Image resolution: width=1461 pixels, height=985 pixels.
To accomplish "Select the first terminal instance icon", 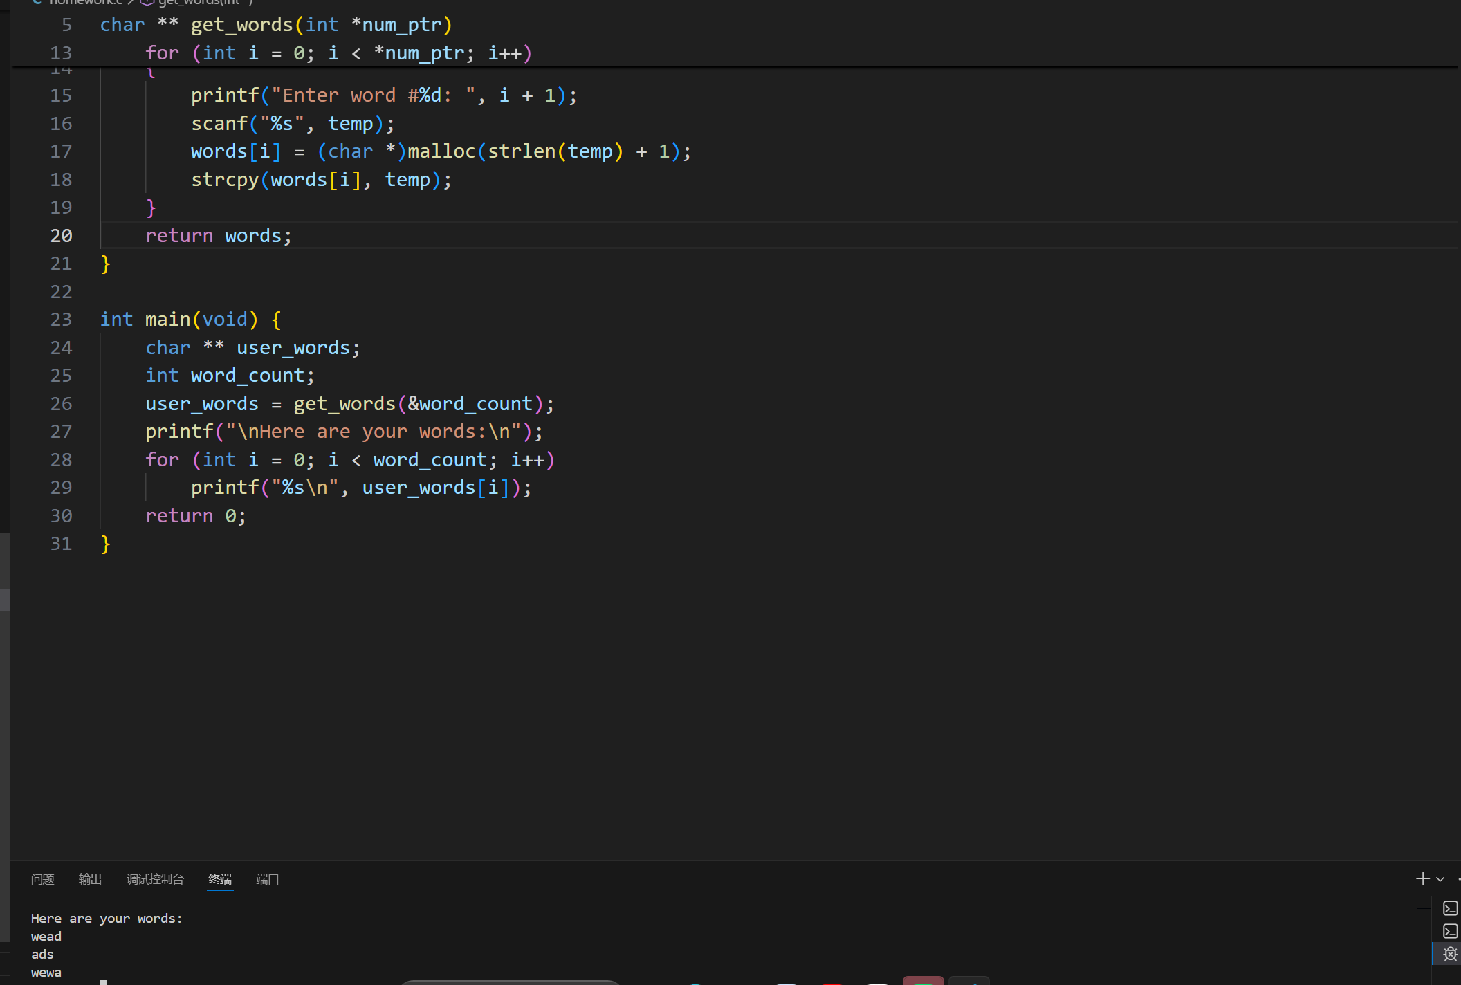I will click(1450, 908).
